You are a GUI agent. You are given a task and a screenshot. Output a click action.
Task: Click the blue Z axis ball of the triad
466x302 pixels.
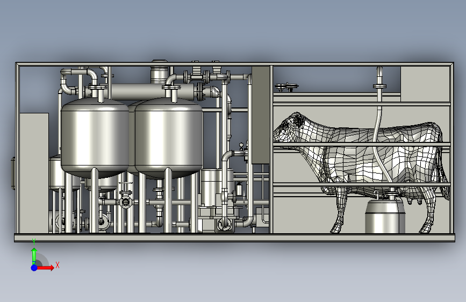coord(34,268)
